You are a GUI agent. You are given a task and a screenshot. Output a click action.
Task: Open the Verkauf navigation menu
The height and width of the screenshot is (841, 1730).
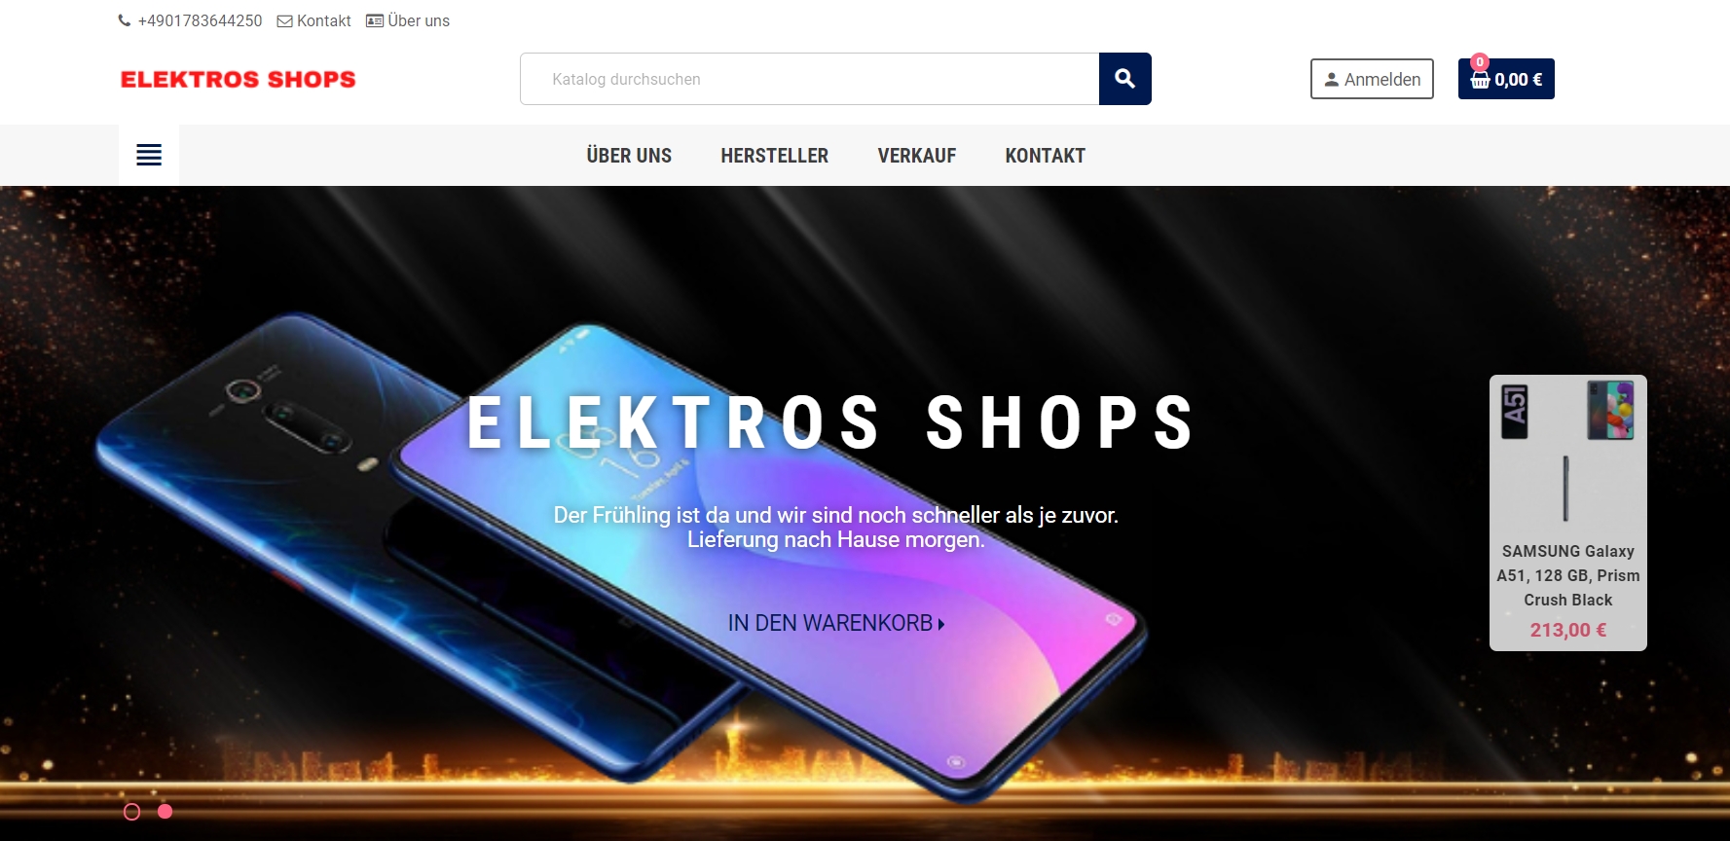(x=917, y=156)
